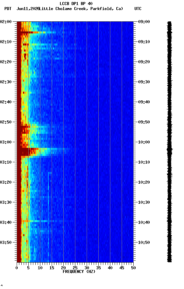Click the 10:10 UTC time label
Screen dimensions: 184x289
pos(144,162)
